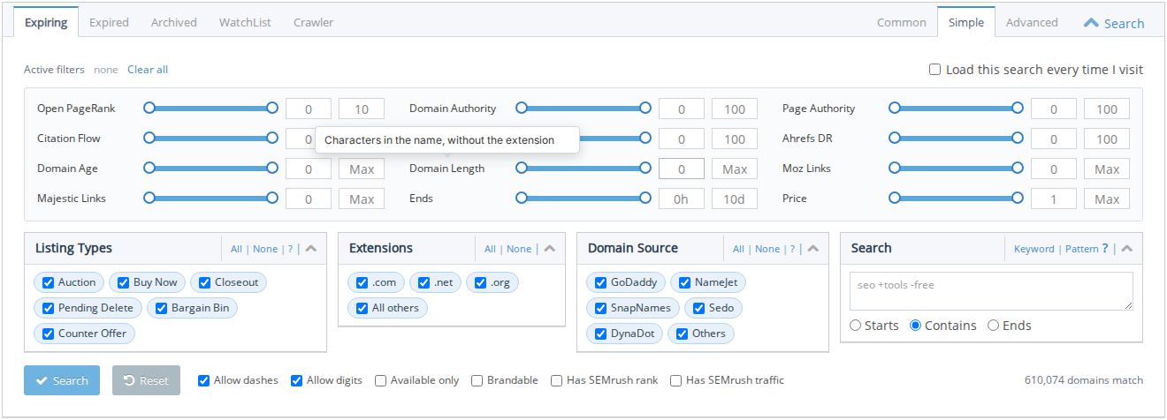Uncheck the .org extension
The height and width of the screenshot is (420, 1167).
point(481,282)
